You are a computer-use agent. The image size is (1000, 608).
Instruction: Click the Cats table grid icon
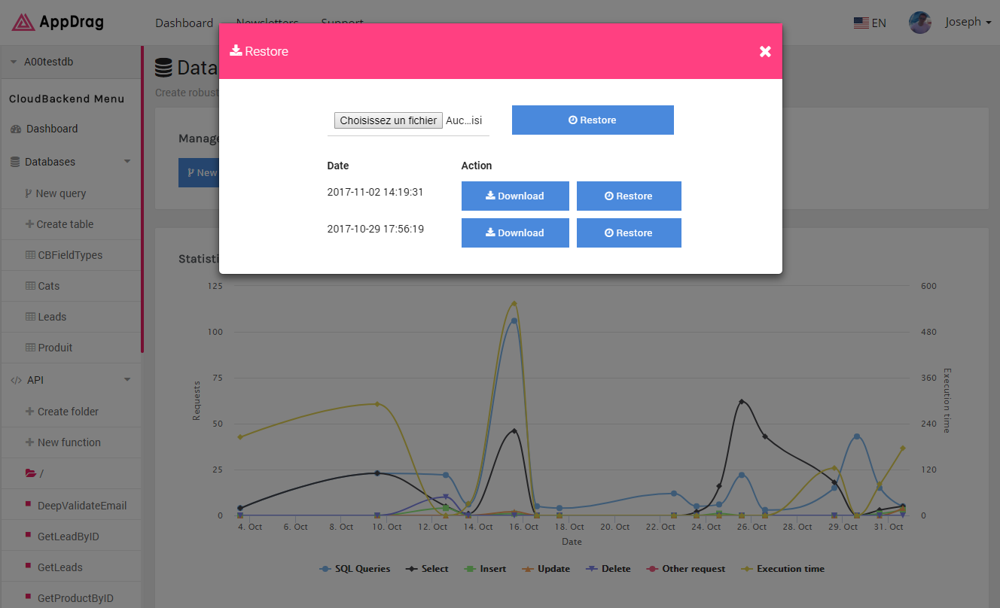click(30, 286)
